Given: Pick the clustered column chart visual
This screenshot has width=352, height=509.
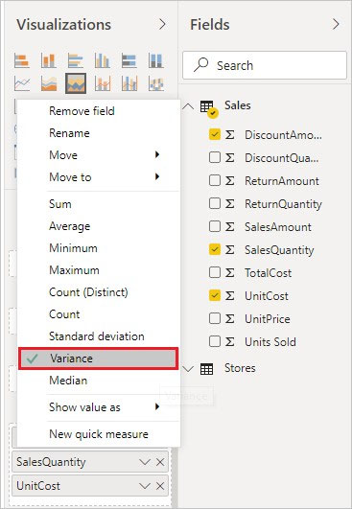Looking at the screenshot, I should coord(103,60).
